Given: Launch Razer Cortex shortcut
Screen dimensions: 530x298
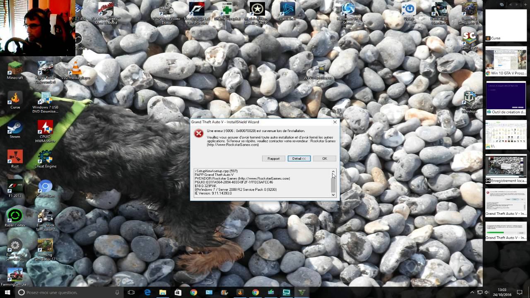Looking at the screenshot, I should (x=15, y=219).
